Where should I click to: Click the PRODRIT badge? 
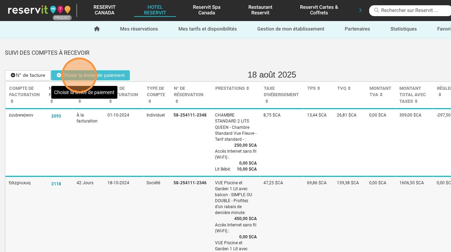(62, 18)
